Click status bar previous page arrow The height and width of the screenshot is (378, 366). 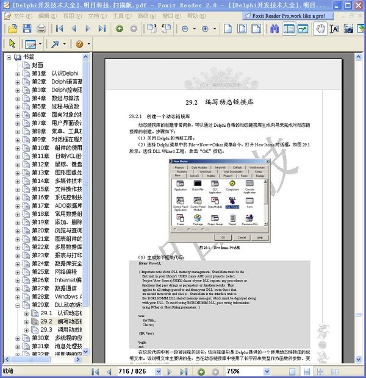coord(109,371)
